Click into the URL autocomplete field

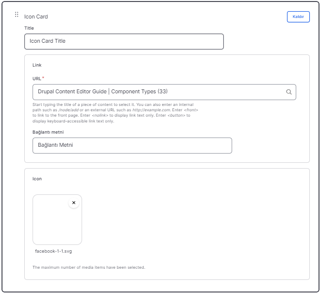[164, 92]
